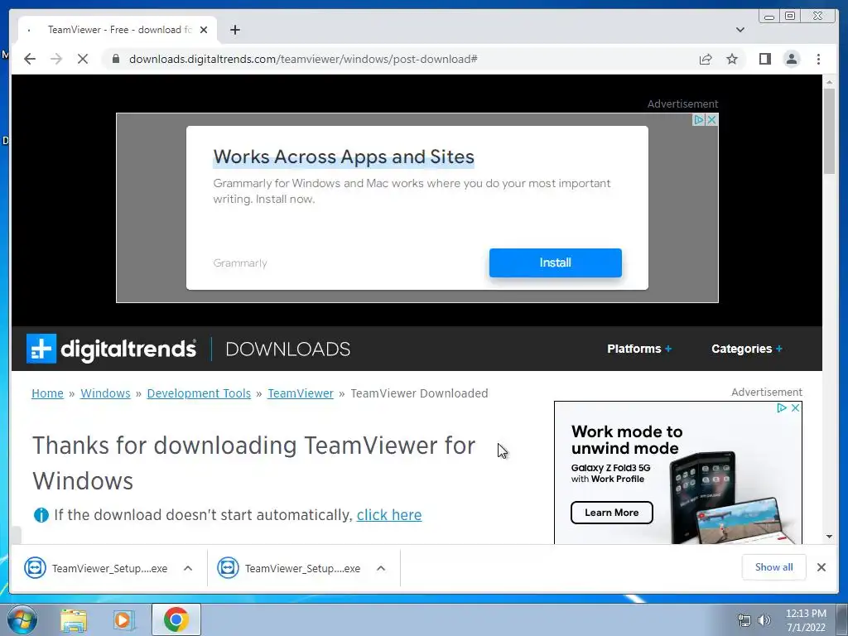Click the Work mode to unwind mode headline
The width and height of the screenshot is (848, 636).
(627, 440)
